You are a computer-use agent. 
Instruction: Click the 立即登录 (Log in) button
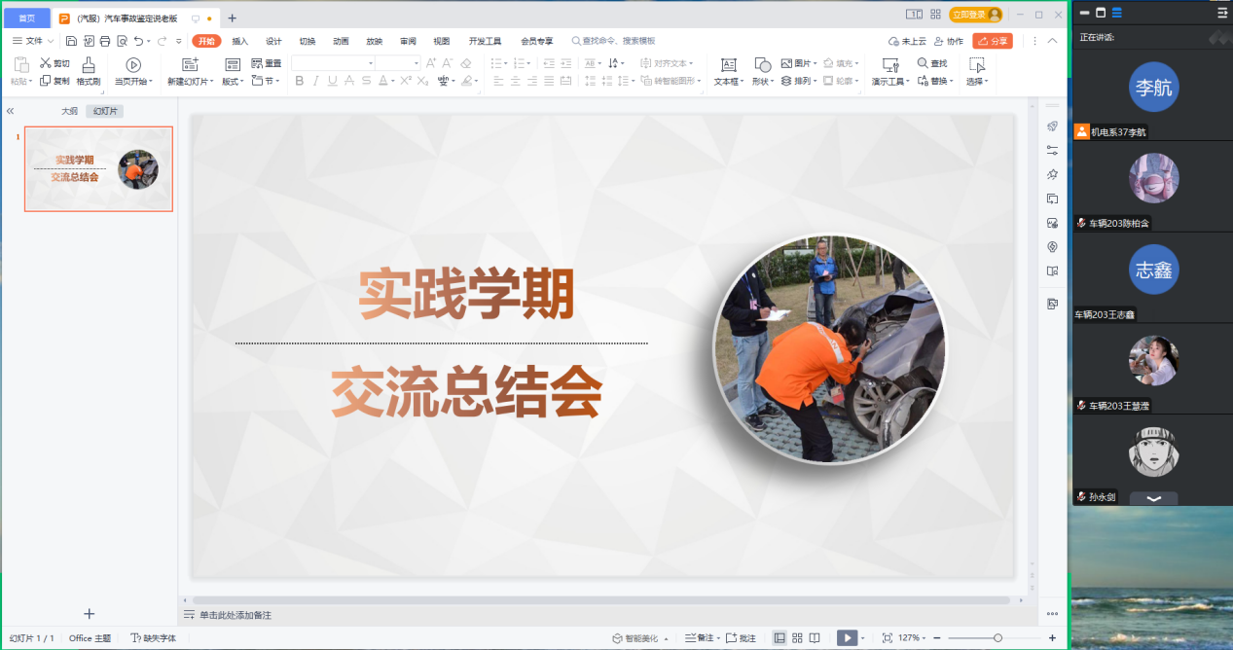[x=975, y=15]
